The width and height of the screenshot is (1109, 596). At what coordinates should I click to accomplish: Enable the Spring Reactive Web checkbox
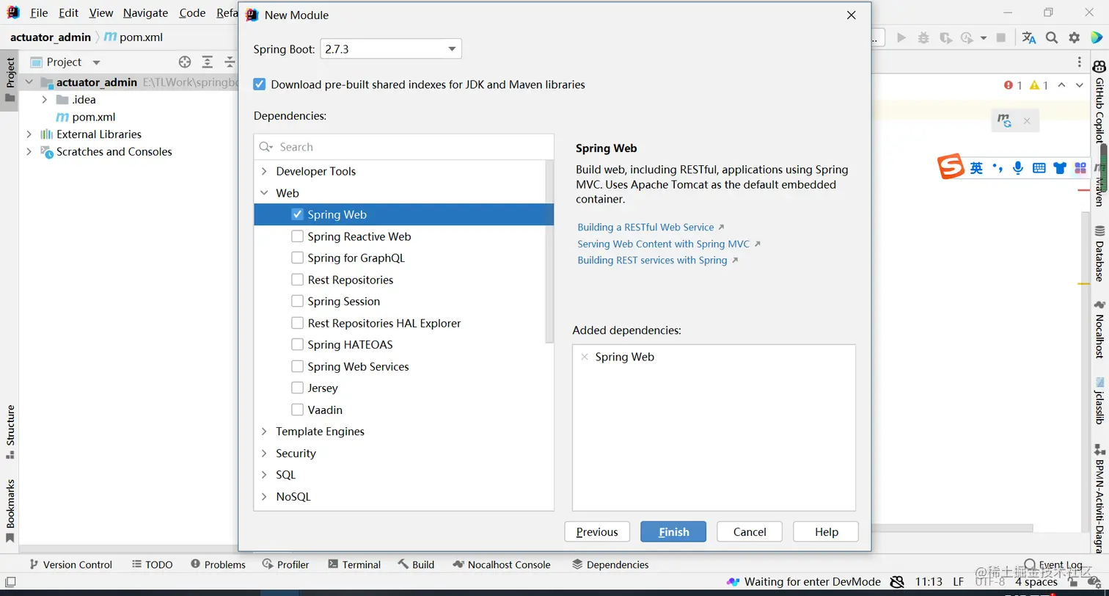pyautogui.click(x=297, y=236)
